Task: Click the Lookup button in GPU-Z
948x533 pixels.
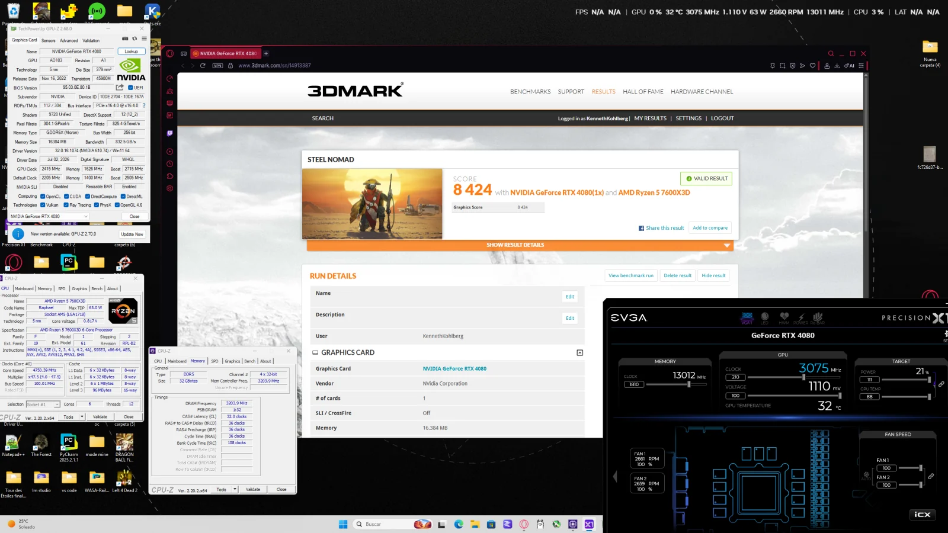Action: click(132, 52)
